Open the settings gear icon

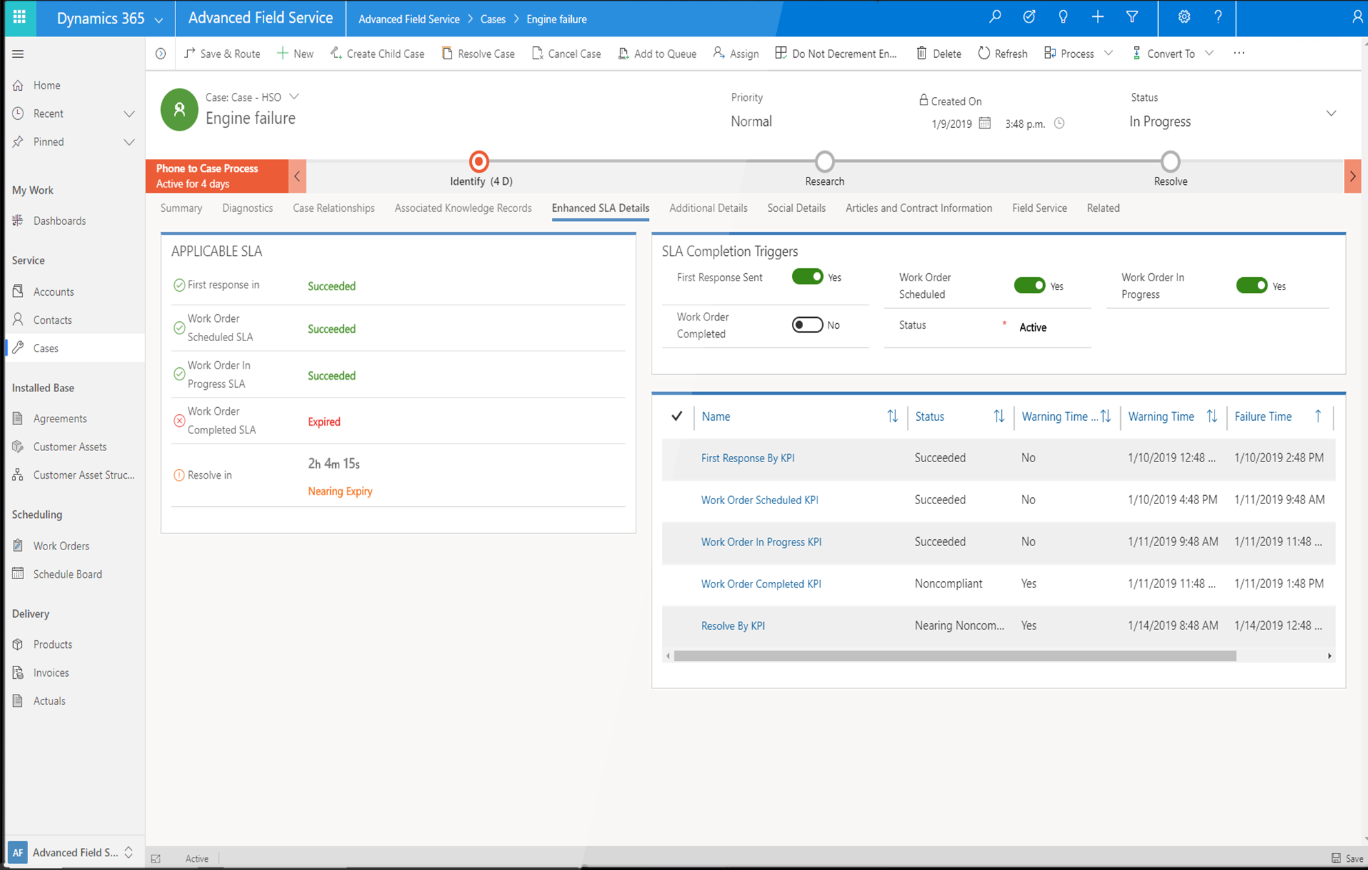pos(1184,18)
